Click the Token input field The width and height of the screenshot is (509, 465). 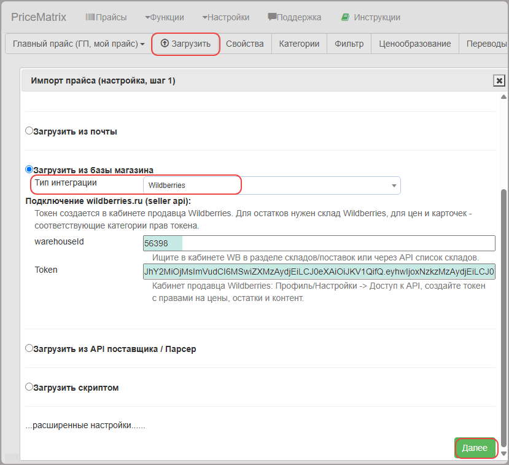point(319,272)
